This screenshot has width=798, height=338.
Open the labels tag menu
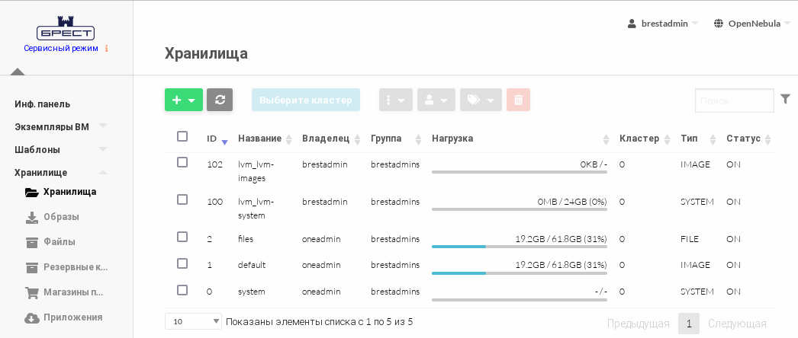(481, 100)
